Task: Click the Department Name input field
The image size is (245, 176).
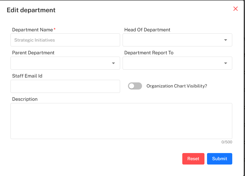Action: coord(65,40)
